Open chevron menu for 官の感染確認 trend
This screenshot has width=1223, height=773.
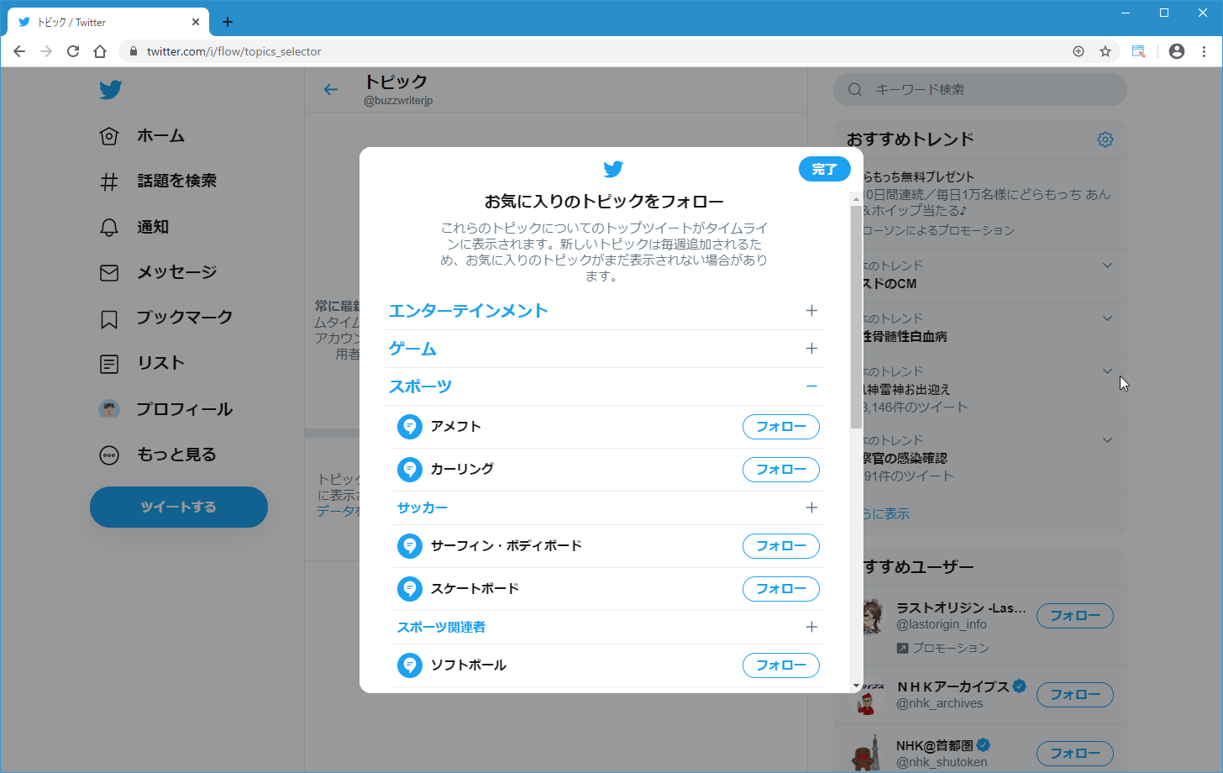pyautogui.click(x=1107, y=440)
